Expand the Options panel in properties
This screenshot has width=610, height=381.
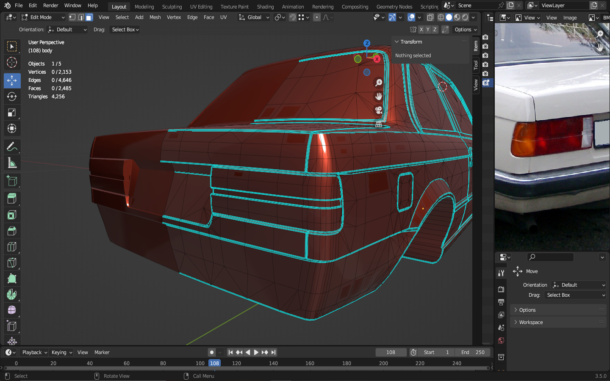[x=558, y=310]
